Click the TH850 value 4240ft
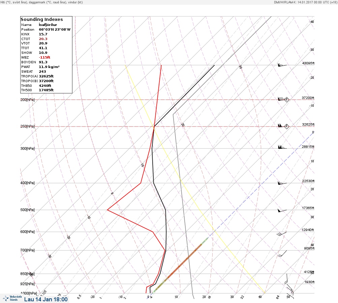Image resolution: width=338 pixels, height=303 pixels. [x=45, y=86]
